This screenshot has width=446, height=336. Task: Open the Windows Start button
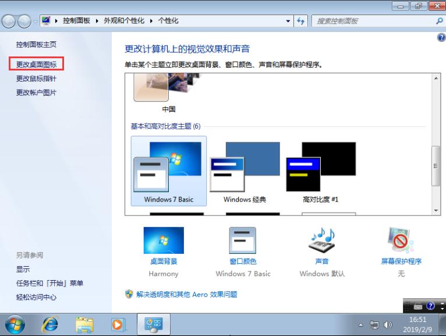coord(15,324)
